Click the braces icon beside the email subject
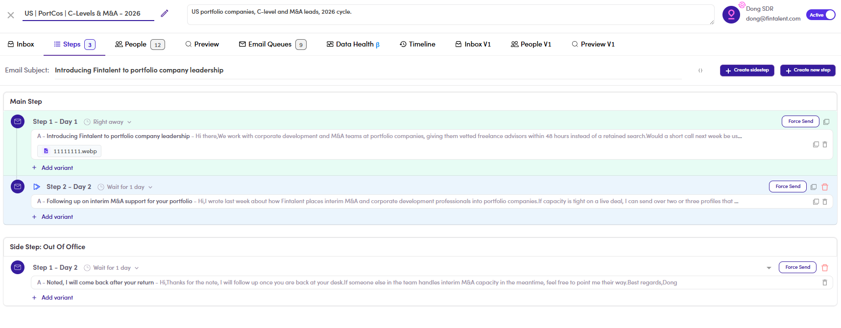This screenshot has height=328, width=841. click(x=700, y=70)
